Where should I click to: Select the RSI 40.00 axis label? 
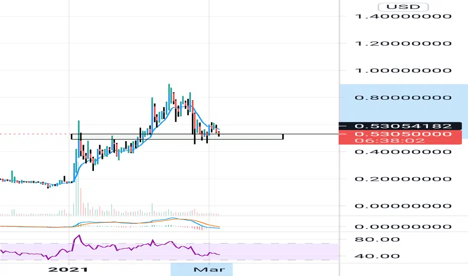(x=377, y=256)
